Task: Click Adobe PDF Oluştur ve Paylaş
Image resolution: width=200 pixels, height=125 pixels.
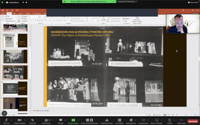Action: click(137, 19)
